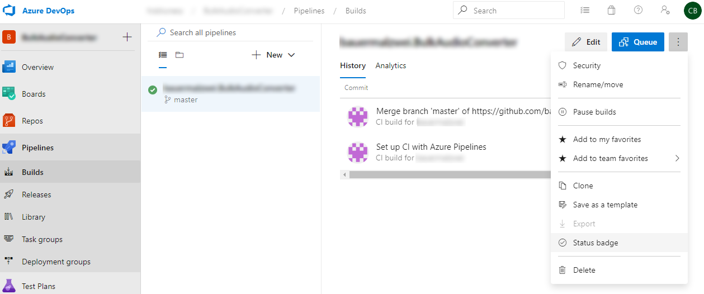The width and height of the screenshot is (704, 294).
Task: Open Test Plans in sidebar
Action: [39, 286]
